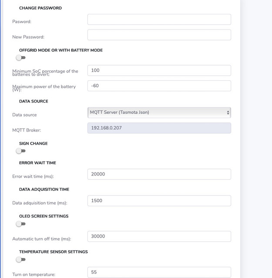Select the Minimum SoC field containing 100
The height and width of the screenshot is (278, 272).
click(x=159, y=70)
